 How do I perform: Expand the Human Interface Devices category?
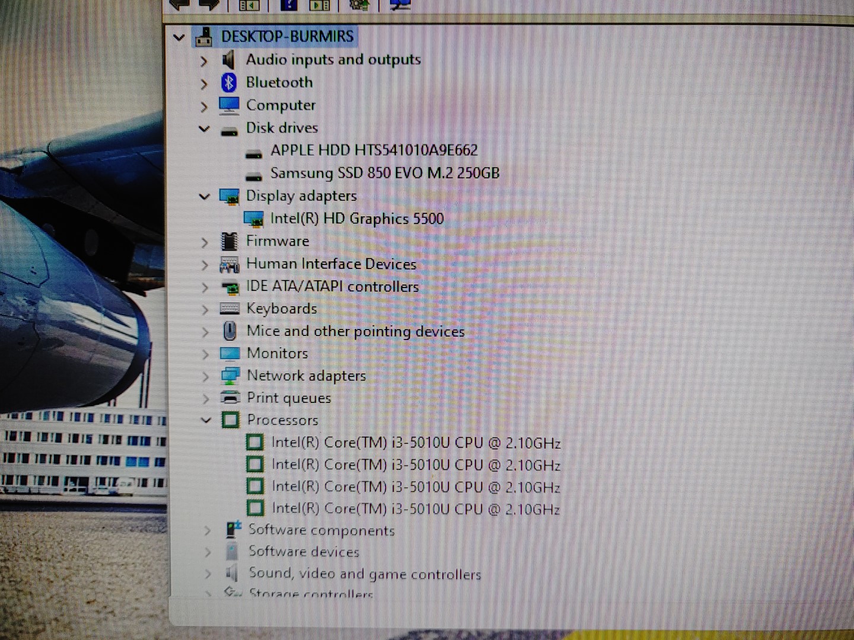click(205, 264)
